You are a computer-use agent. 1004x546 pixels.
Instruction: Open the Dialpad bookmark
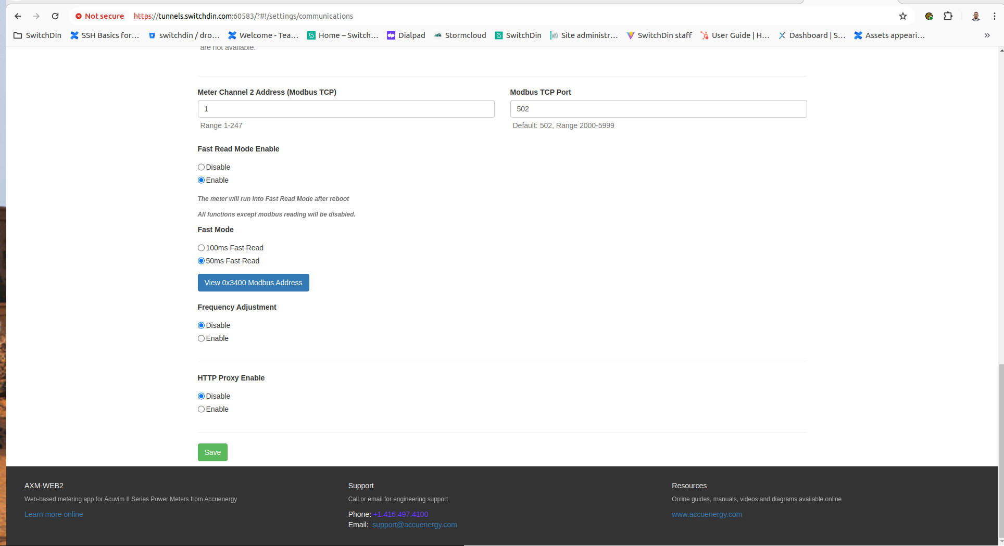pos(406,35)
